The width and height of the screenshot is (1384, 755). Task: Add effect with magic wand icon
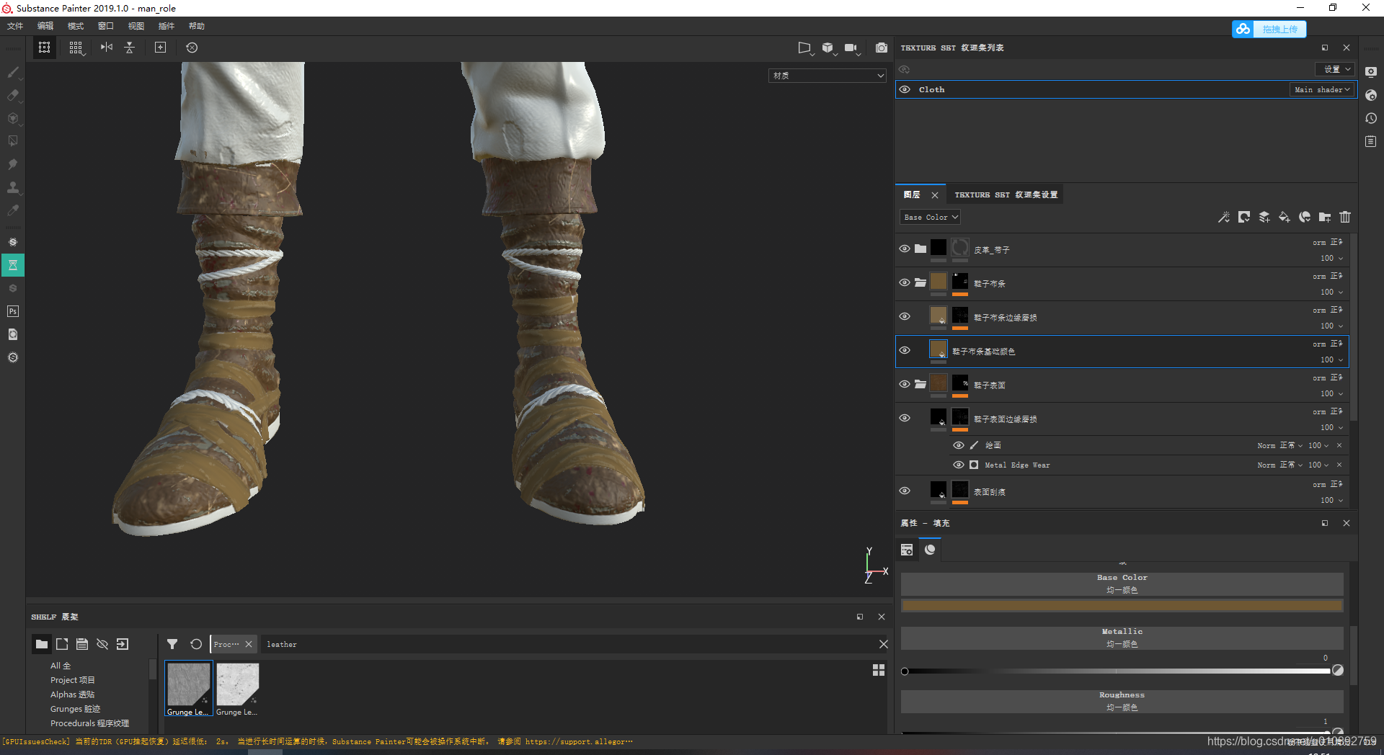1224,217
